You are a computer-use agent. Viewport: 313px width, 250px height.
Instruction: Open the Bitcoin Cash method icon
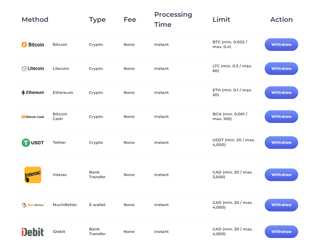coord(23,117)
